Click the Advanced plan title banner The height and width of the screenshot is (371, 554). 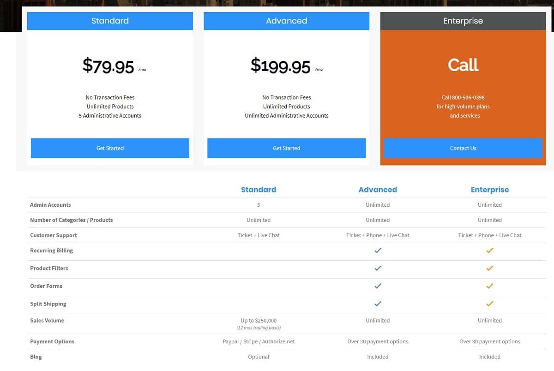coord(286,21)
